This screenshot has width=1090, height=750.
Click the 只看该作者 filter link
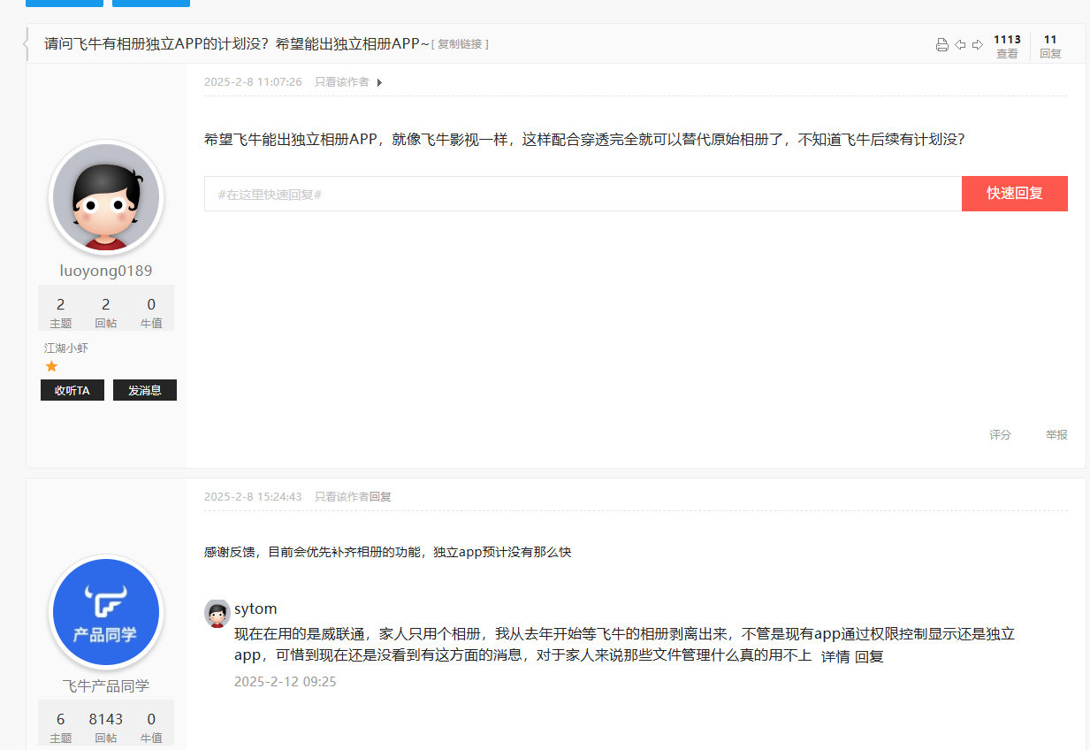pos(341,82)
